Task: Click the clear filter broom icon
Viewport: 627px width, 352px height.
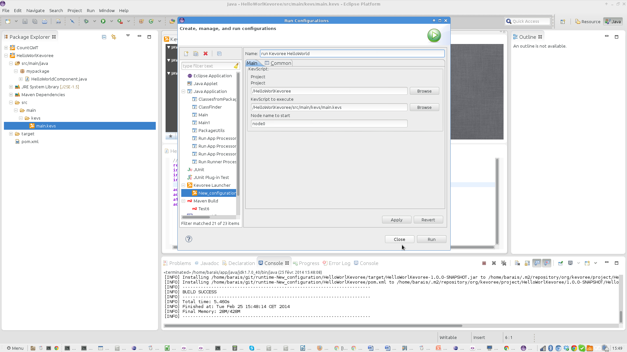Action: click(236, 66)
